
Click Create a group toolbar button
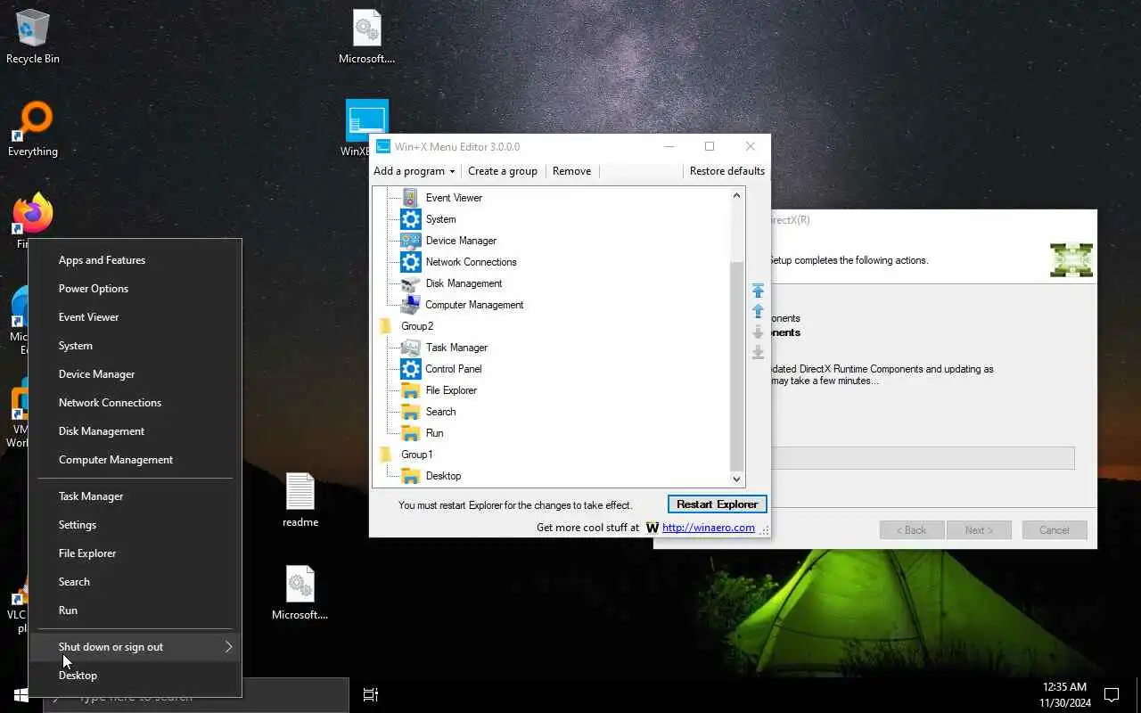pyautogui.click(x=503, y=171)
